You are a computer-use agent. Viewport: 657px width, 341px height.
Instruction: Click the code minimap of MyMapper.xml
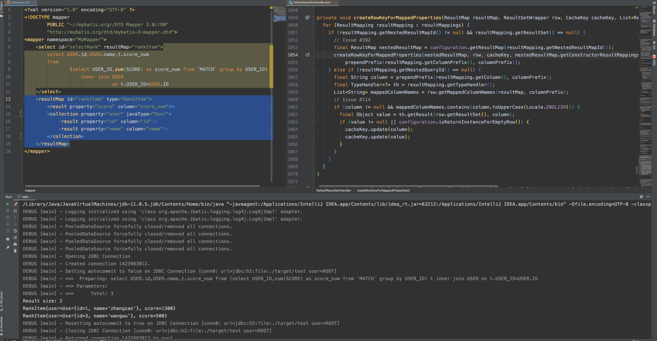click(x=279, y=14)
